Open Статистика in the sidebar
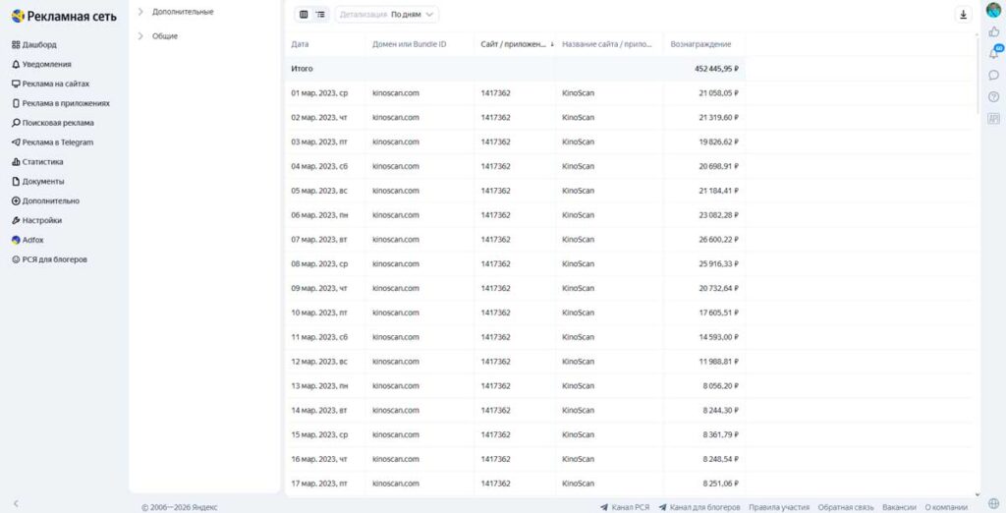The height and width of the screenshot is (513, 1006). (x=37, y=162)
